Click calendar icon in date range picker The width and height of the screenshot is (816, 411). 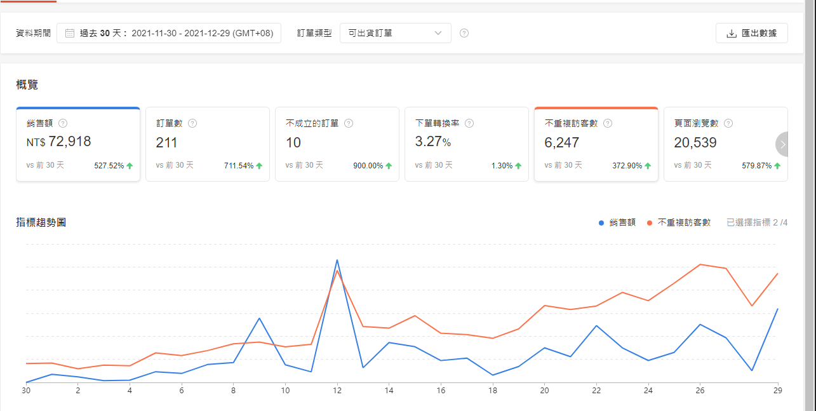70,33
